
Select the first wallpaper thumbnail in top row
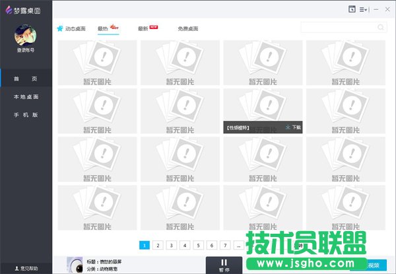tap(98, 63)
